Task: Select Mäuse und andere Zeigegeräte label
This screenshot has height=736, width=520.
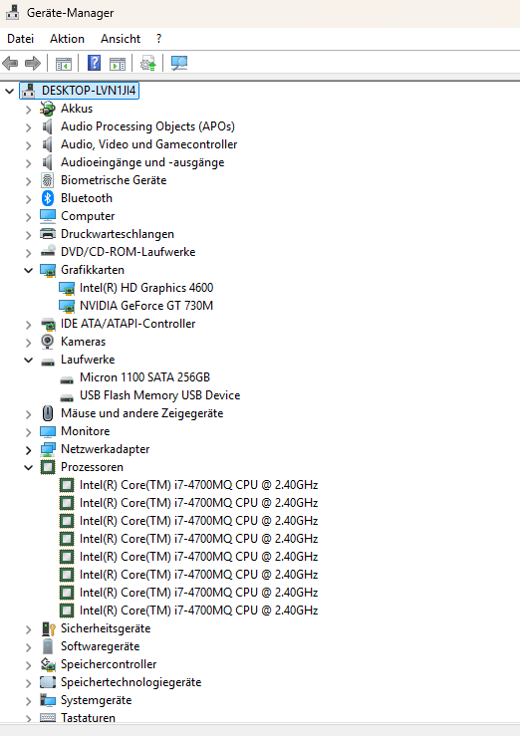Action: point(141,413)
